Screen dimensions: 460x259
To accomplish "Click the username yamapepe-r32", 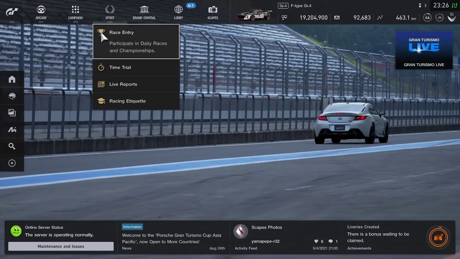I will pos(265,241).
